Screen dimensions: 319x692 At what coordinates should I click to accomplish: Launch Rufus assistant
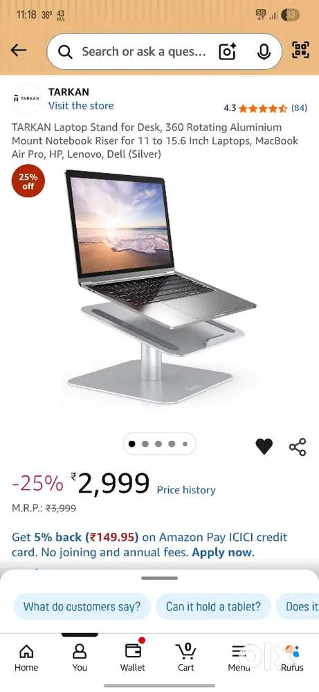tap(292, 657)
